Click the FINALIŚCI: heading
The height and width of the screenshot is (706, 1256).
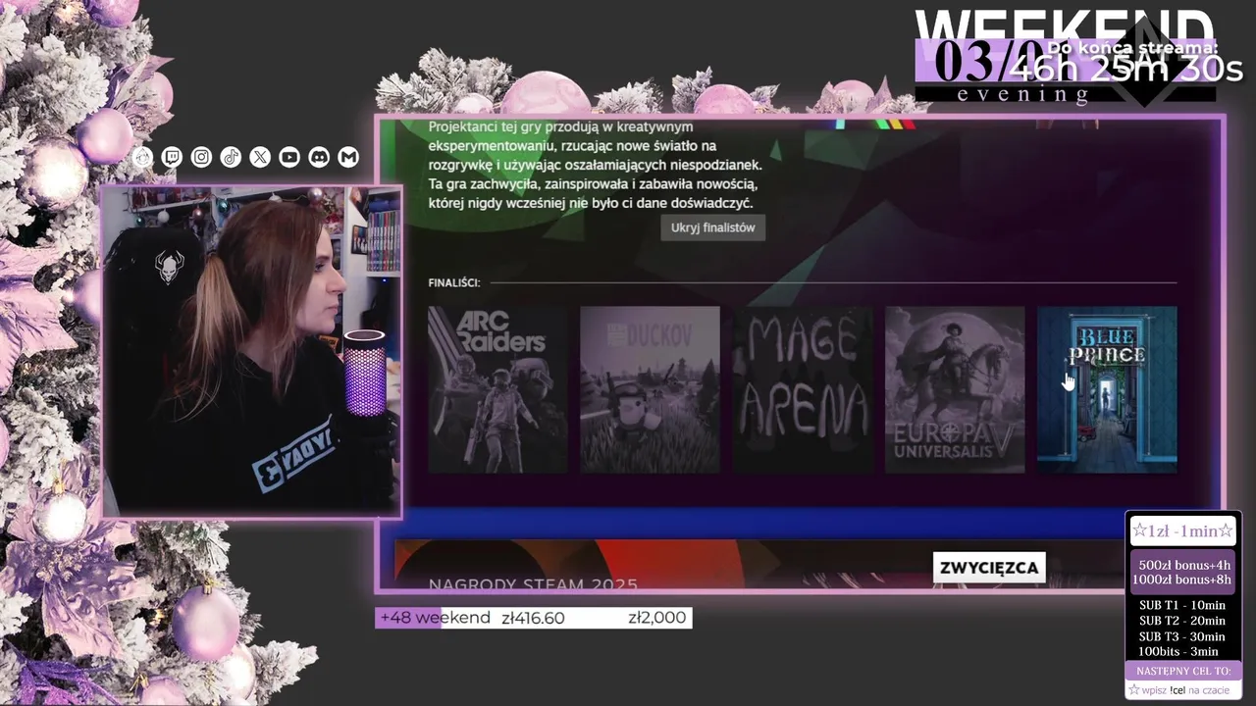[454, 282]
